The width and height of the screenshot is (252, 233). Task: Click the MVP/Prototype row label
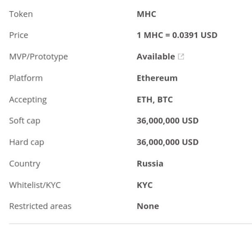point(38,56)
